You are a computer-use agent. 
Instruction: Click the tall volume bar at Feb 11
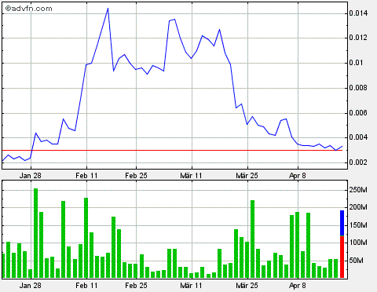click(86, 238)
